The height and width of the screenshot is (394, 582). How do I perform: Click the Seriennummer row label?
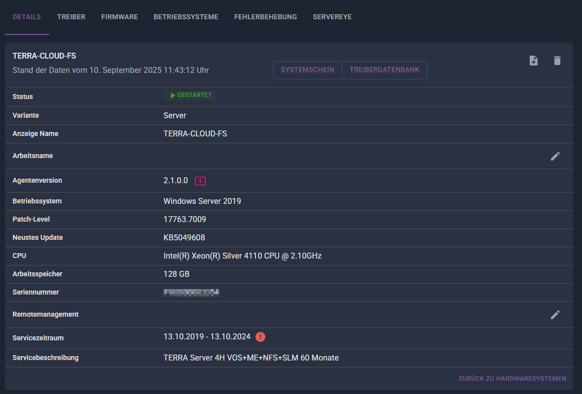[36, 292]
